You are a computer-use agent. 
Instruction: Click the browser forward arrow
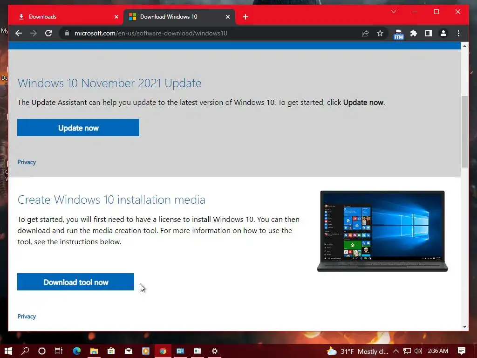click(34, 33)
